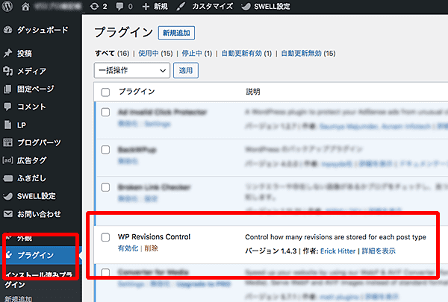
Task: Open the お問い合わせ menu
Action: click(x=39, y=214)
